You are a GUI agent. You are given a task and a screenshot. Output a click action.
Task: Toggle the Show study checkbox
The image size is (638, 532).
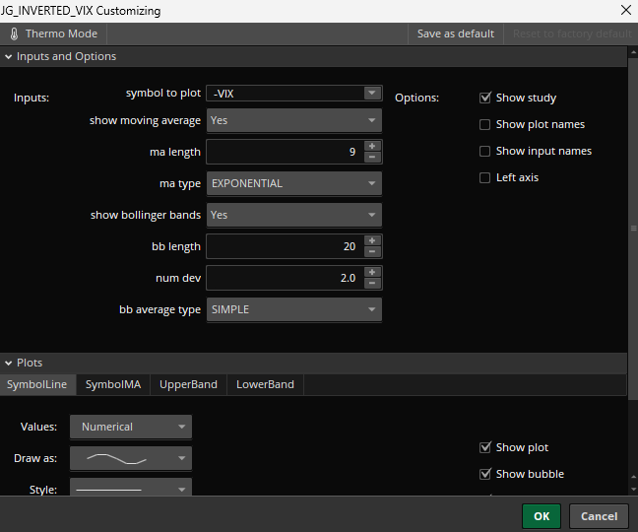484,98
